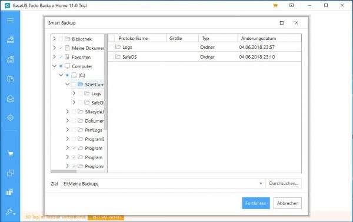
Task: Click EaseUS app logo in title bar
Action: click(7, 5)
